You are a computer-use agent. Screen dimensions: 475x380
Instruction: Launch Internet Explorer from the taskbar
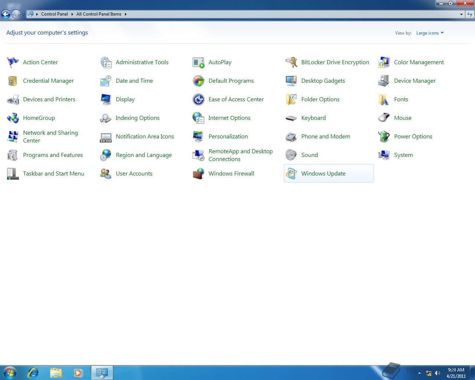33,373
